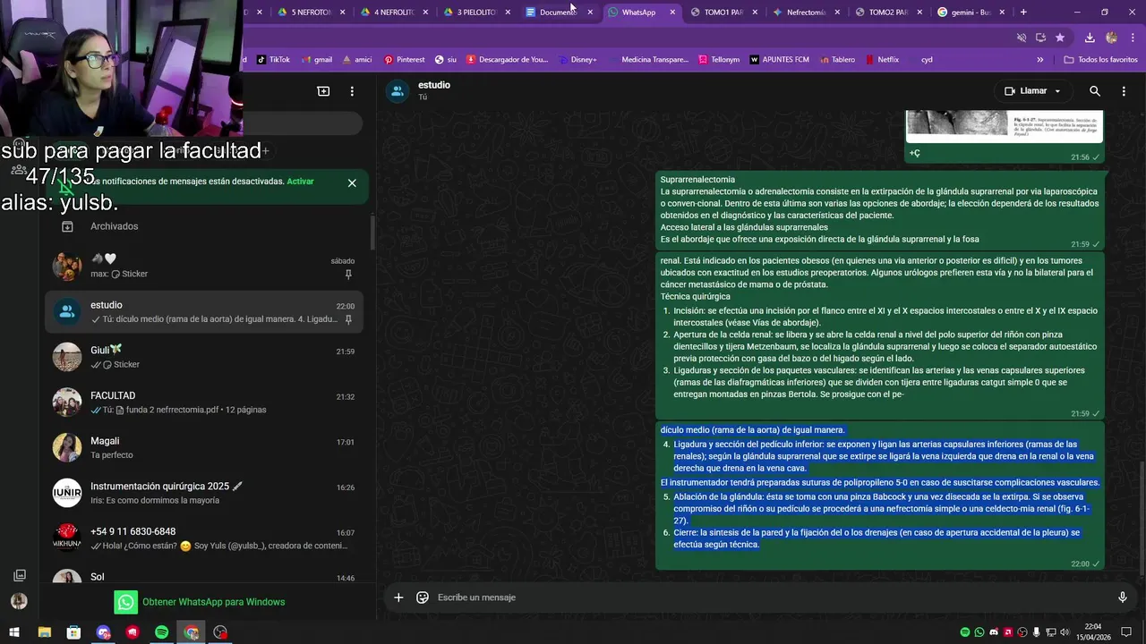Open the profile avatar in left rail
Image resolution: width=1146 pixels, height=644 pixels.
19,602
